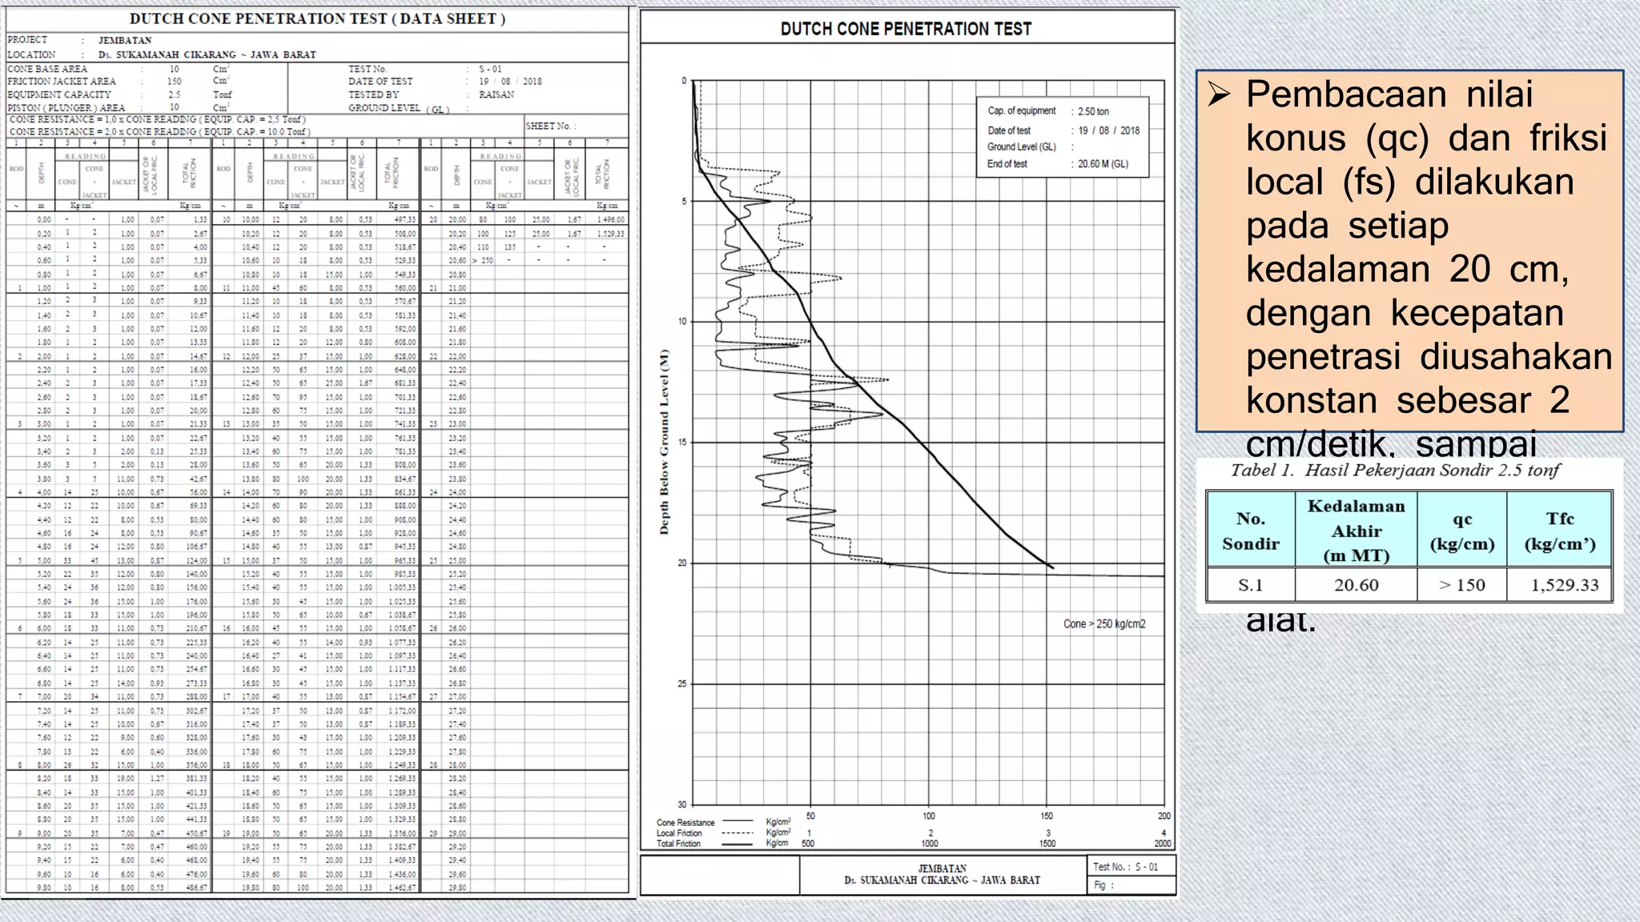Click the 'Depth Below Ground Level (M)' axis label

pos(664,442)
